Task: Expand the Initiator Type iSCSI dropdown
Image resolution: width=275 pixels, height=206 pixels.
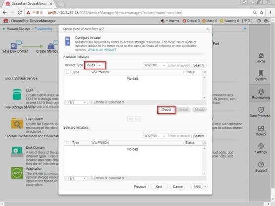Action: click(95, 65)
